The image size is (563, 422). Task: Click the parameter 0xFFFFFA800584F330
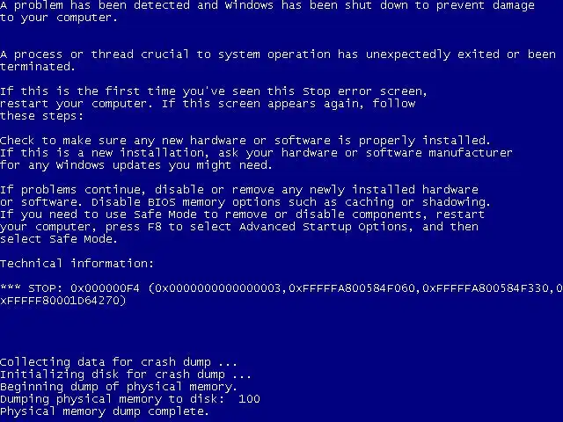[486, 288]
